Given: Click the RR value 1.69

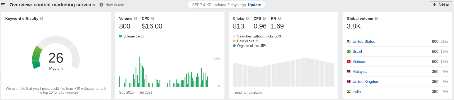Looking at the screenshot, I should pos(277,26).
